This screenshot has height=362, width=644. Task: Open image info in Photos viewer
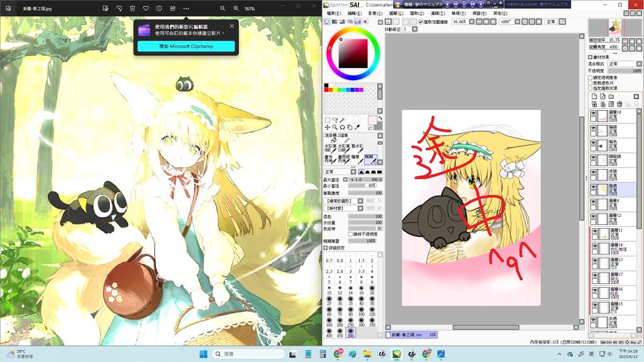[159, 8]
